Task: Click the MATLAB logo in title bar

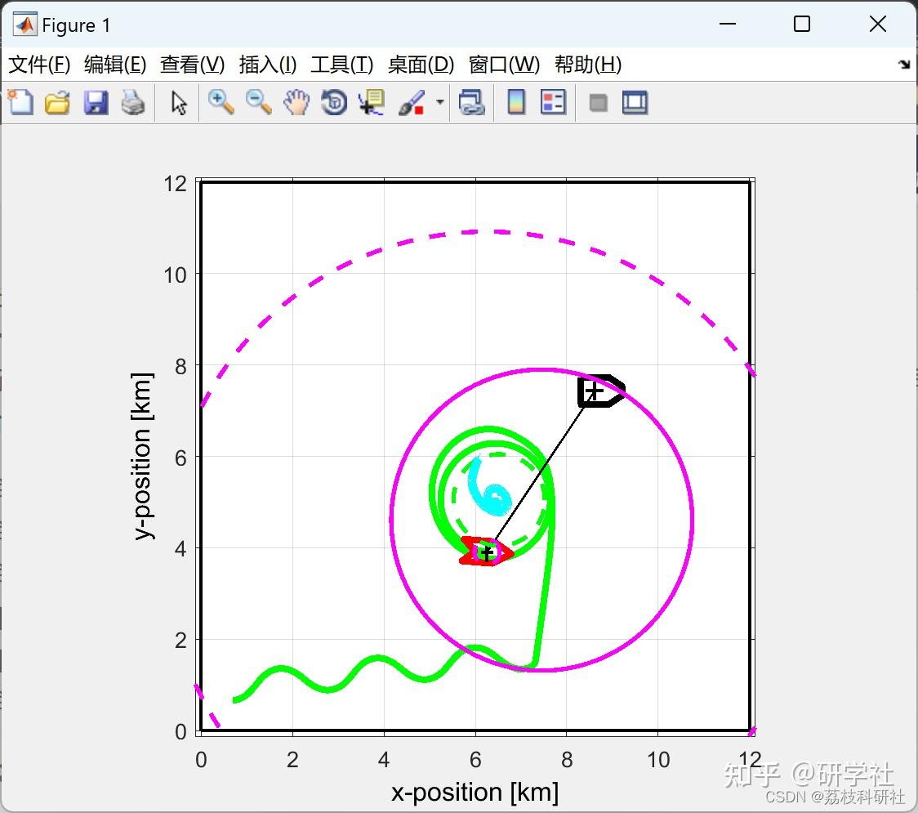Action: (x=25, y=24)
